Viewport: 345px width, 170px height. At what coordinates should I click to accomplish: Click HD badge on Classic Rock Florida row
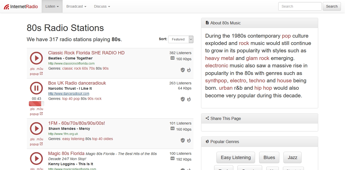coord(172,58)
